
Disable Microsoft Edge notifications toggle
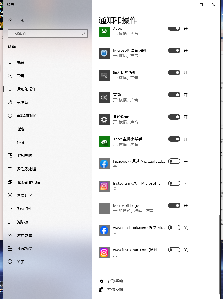point(174,205)
